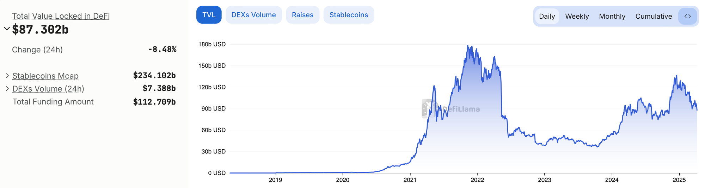
Task: Switch grouping to Monthly
Action: click(x=612, y=16)
